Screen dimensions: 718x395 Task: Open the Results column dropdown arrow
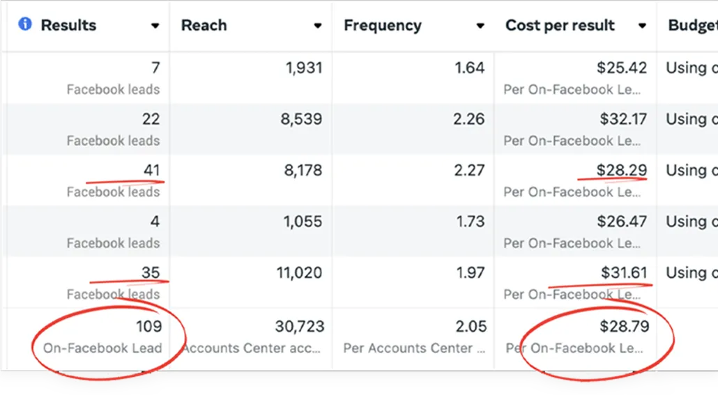155,26
